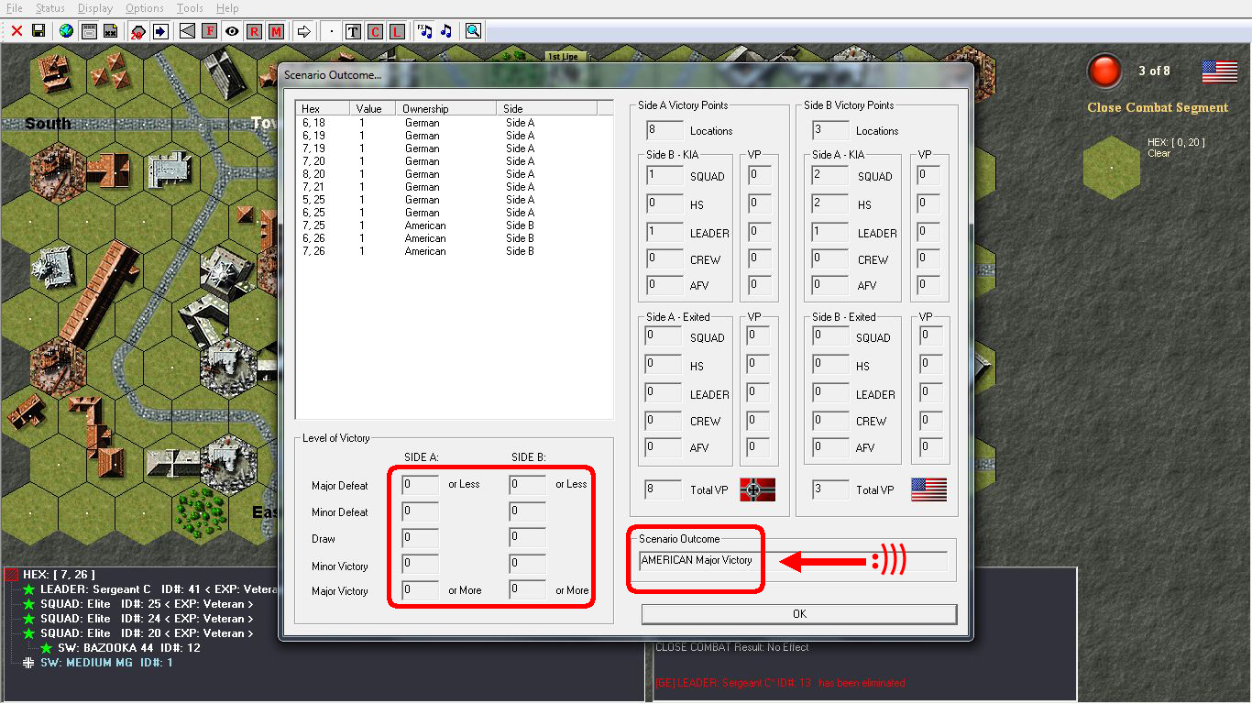
Task: Select the hex 6, 26 American row
Action: 454,238
